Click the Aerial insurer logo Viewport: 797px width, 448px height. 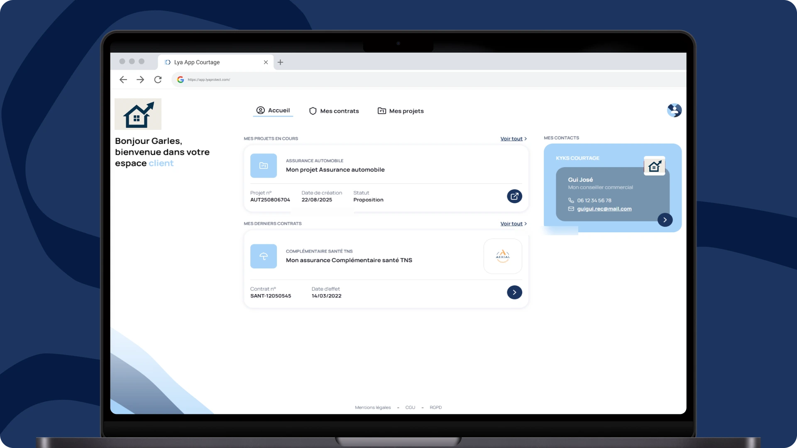pyautogui.click(x=503, y=256)
